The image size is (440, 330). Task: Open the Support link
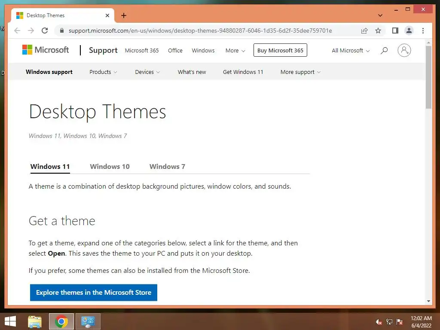[x=103, y=50]
